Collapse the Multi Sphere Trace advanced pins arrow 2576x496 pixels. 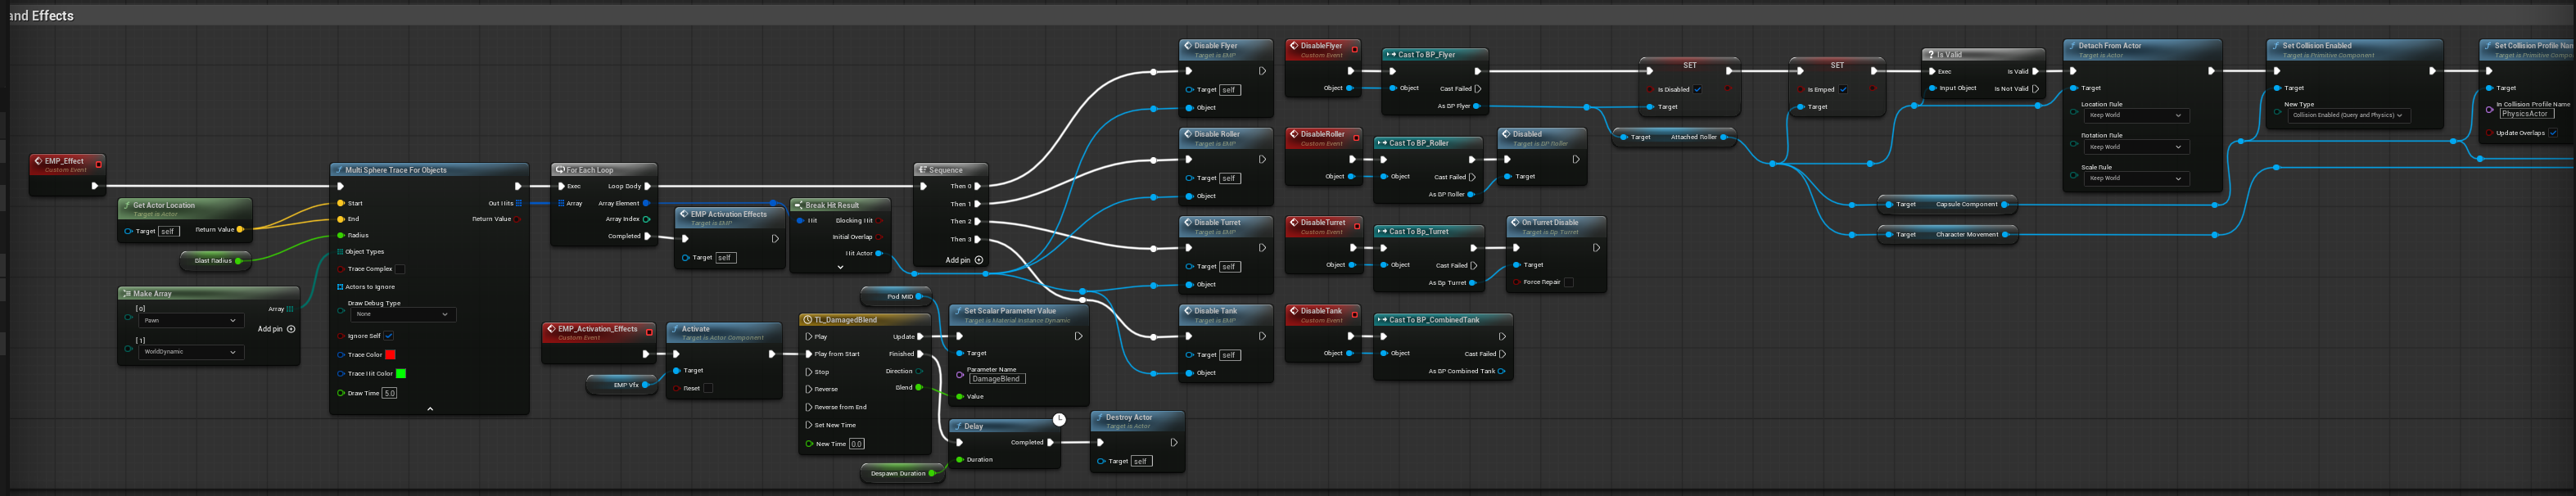[430, 408]
